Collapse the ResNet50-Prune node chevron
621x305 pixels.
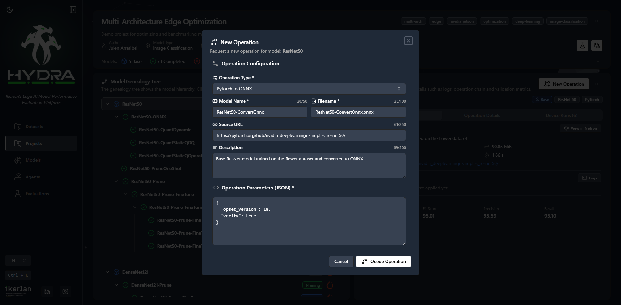[x=116, y=181]
